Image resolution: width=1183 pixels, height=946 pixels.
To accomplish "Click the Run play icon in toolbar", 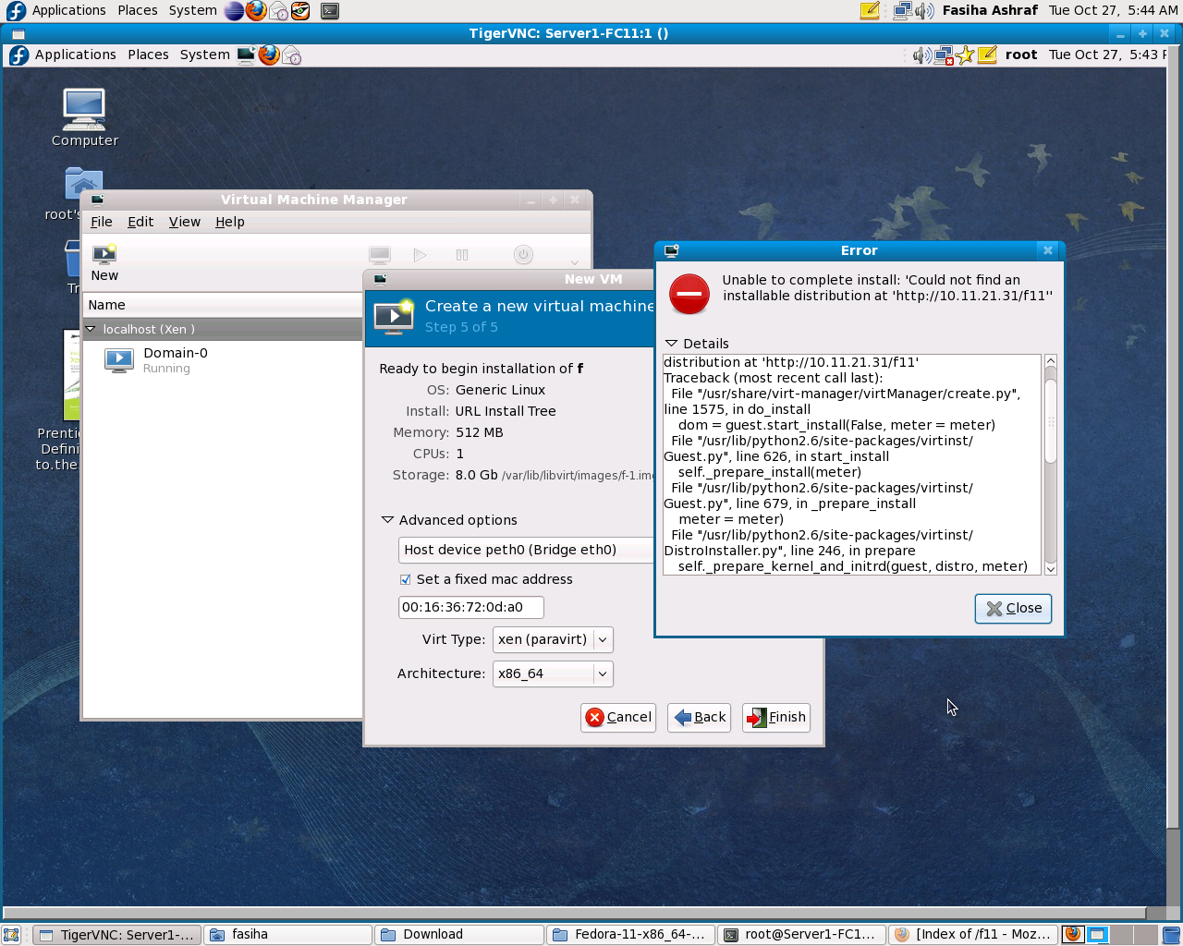I will point(420,255).
